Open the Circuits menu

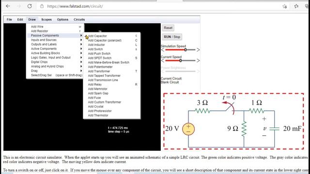(79, 19)
